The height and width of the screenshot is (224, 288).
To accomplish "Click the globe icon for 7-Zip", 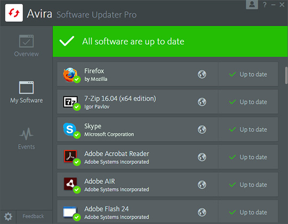I will point(202,102).
